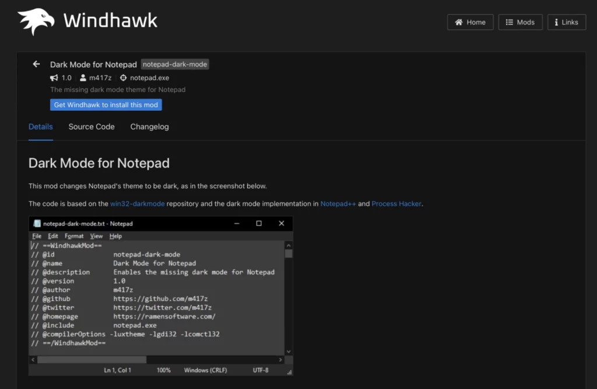597x389 pixels.
Task: Click the Windhawk site title text
Action: pos(110,20)
